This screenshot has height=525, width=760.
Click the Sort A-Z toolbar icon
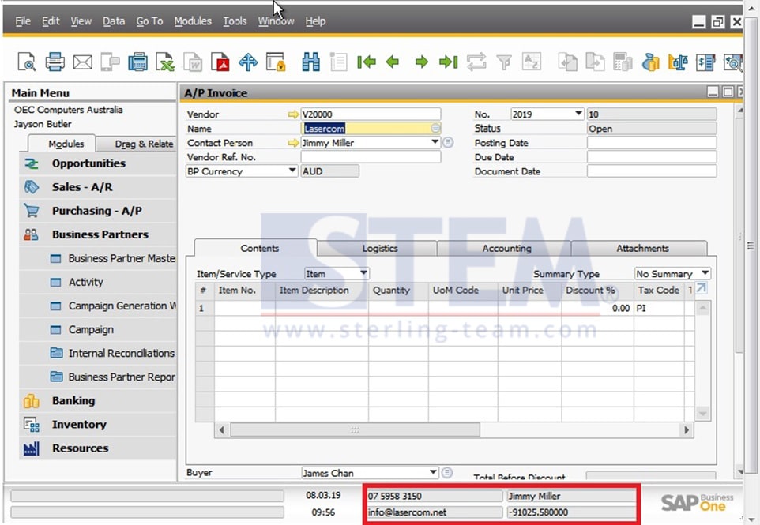532,62
